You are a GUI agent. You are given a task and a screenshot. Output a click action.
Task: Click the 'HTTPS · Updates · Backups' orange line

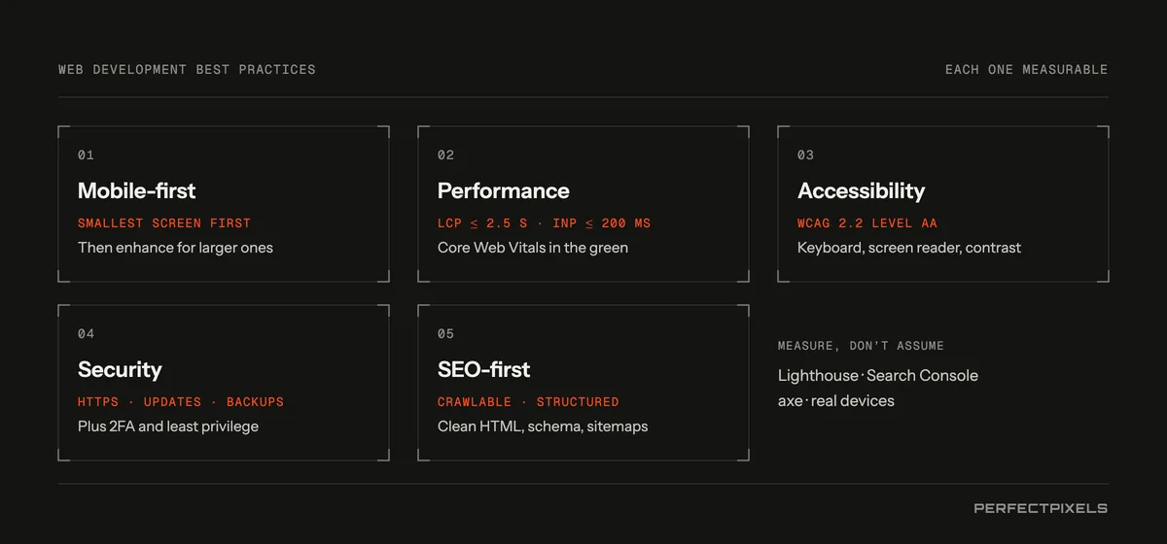pos(181,402)
